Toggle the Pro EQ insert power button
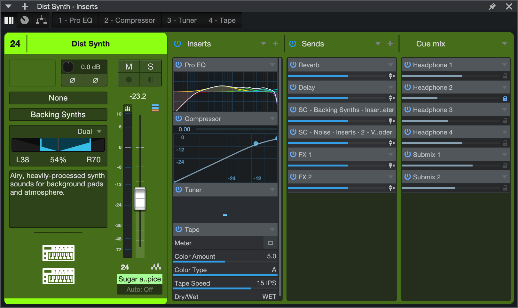Screen dimensions: 518x308 pyautogui.click(x=178, y=65)
